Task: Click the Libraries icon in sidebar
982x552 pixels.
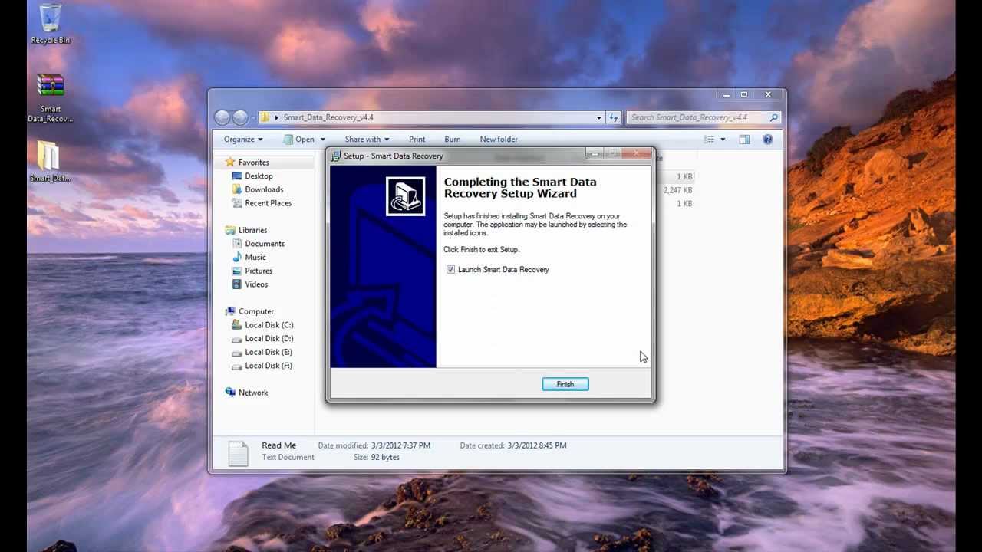Action: point(230,230)
